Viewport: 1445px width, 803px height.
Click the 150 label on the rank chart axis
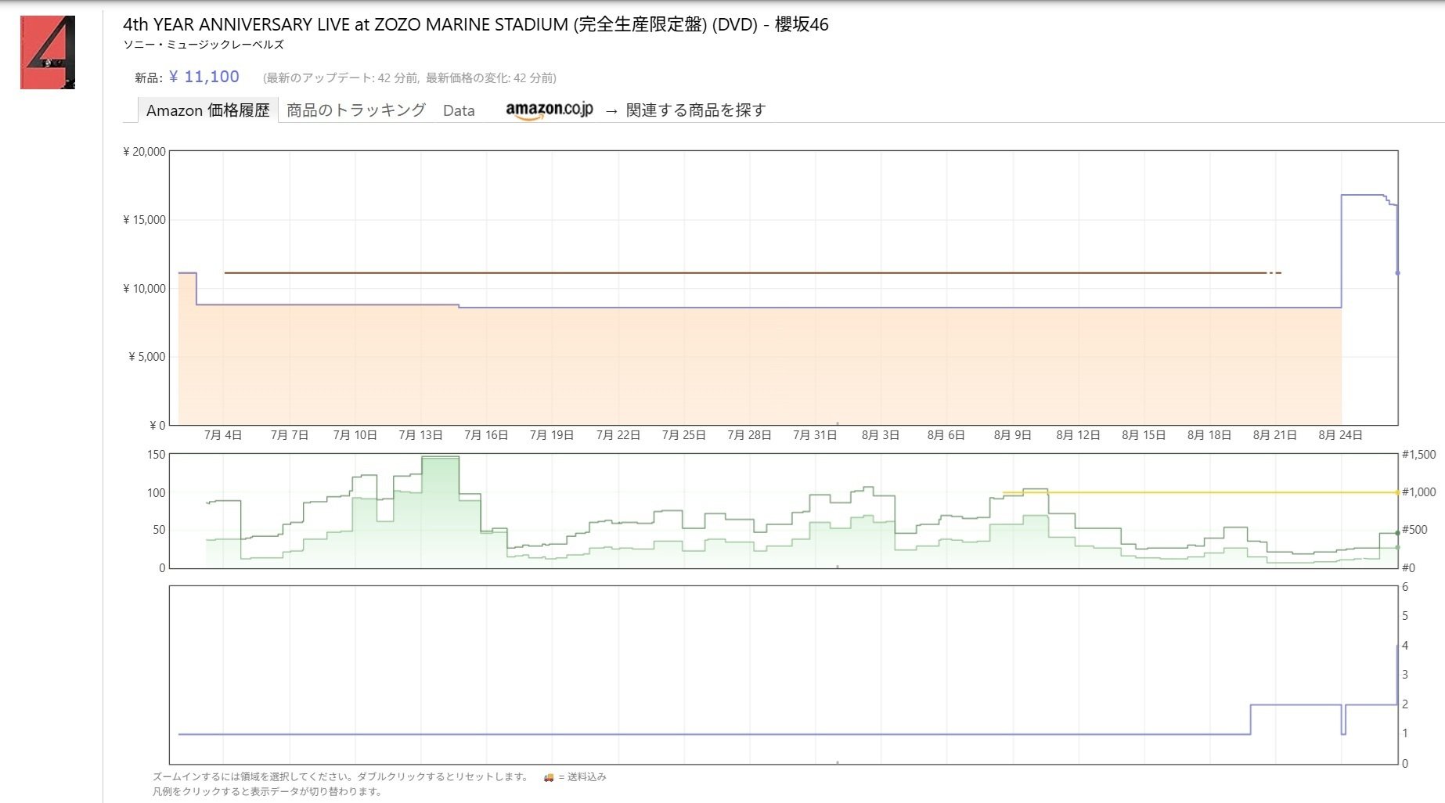(x=157, y=455)
